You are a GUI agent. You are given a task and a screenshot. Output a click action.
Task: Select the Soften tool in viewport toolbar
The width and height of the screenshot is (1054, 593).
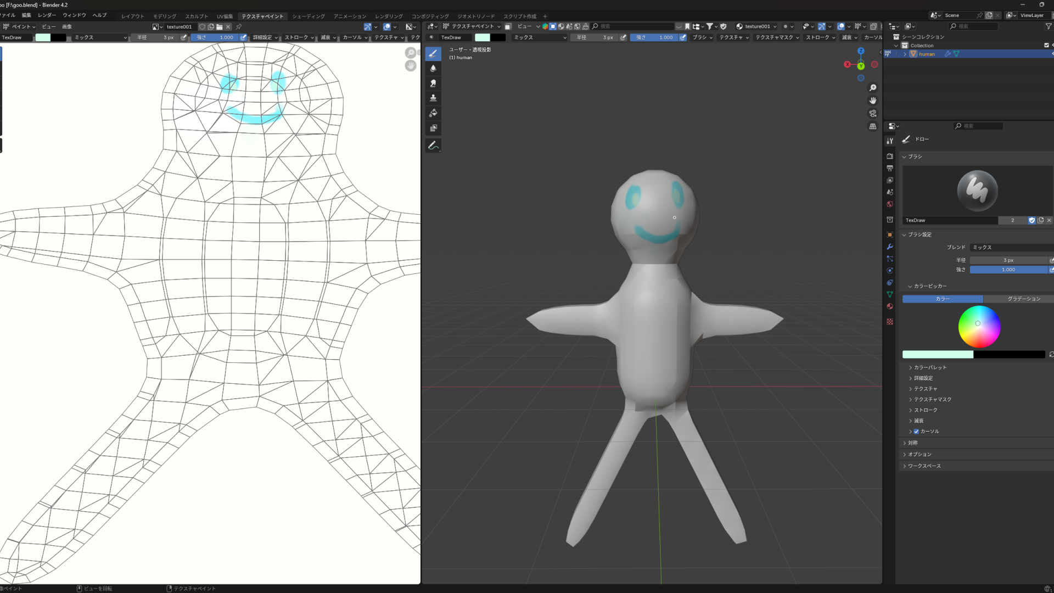433,68
